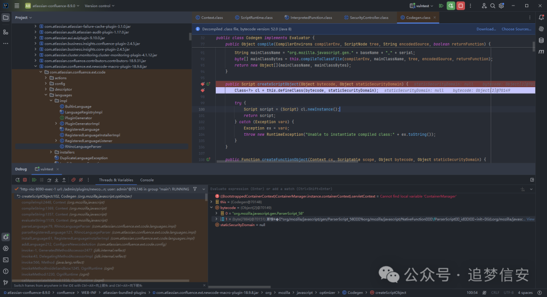
Task: Open atlassian-confluence-8.9.0 project dropdown
Action: tap(52, 6)
